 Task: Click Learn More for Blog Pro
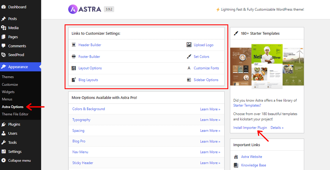click(x=210, y=141)
